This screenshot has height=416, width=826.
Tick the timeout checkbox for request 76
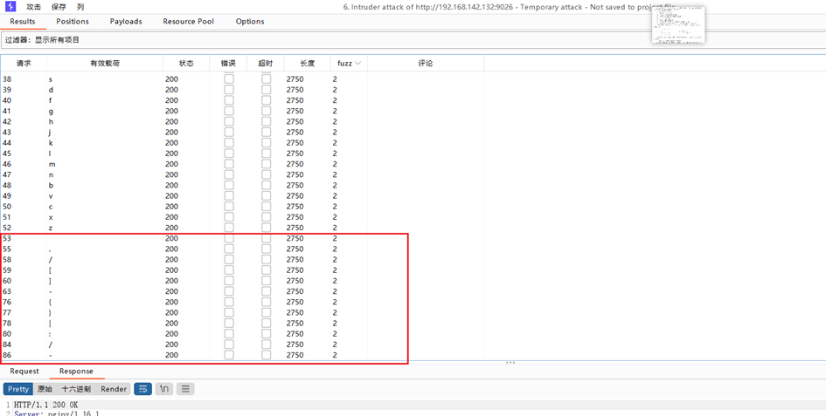(266, 302)
